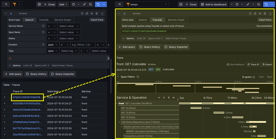Grab the drag handle of left query A

pyautogui.click(x=102, y=14)
